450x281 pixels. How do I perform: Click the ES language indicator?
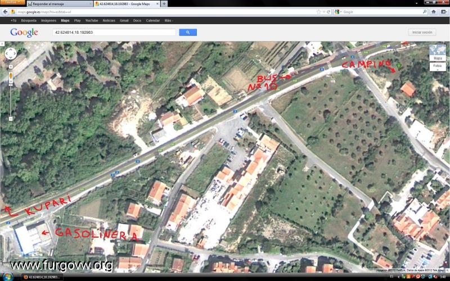(x=391, y=277)
